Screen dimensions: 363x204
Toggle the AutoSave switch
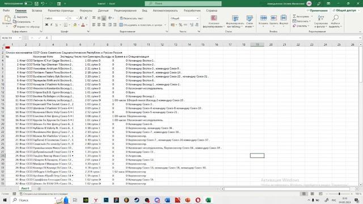[x=28, y=3]
